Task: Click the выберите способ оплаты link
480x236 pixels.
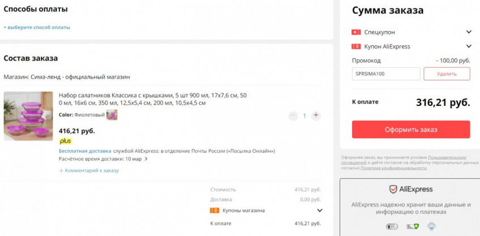Action: tap(37, 27)
